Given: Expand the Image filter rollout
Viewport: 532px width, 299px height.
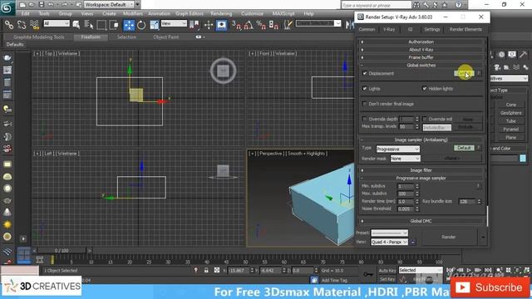Looking at the screenshot, I should pyautogui.click(x=421, y=170).
